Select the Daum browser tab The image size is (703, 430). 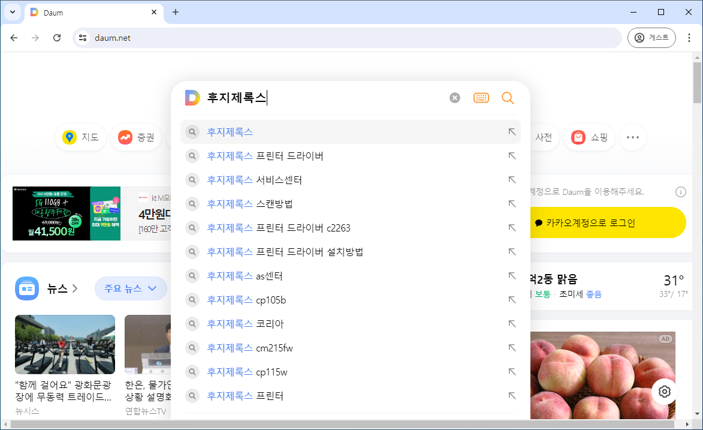coord(93,13)
